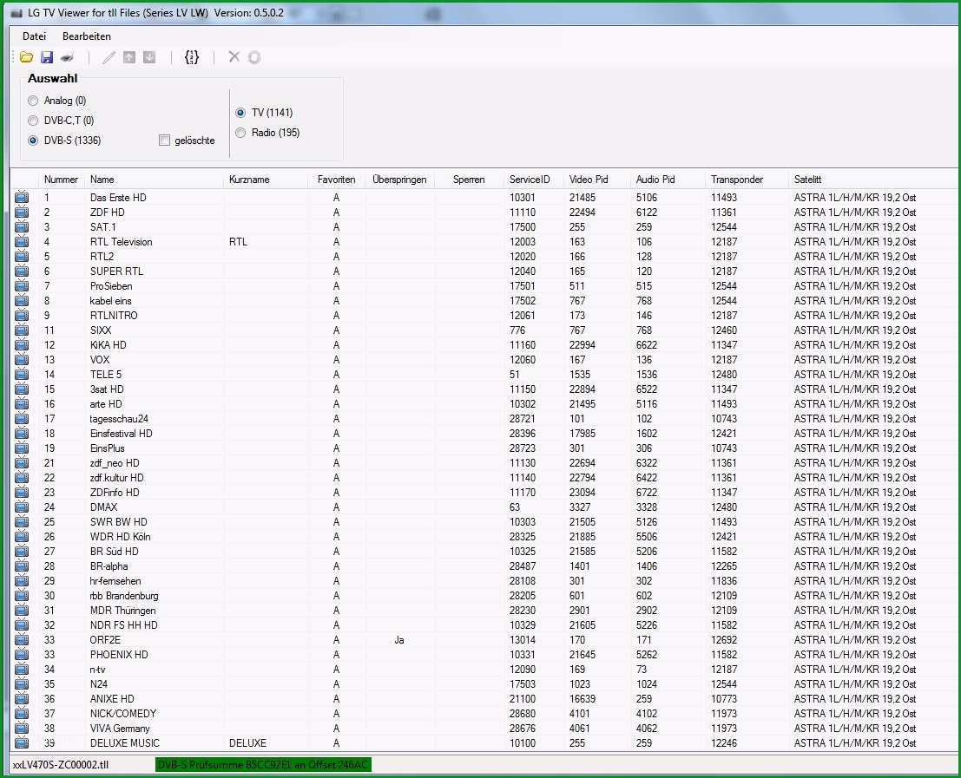Screen dimensions: 961x778
Task: Click TV icon of RTL Television row
Action: coord(22,241)
